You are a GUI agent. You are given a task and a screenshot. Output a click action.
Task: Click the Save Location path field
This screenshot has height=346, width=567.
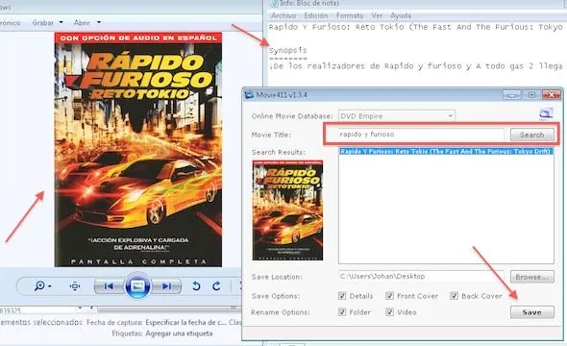click(421, 276)
